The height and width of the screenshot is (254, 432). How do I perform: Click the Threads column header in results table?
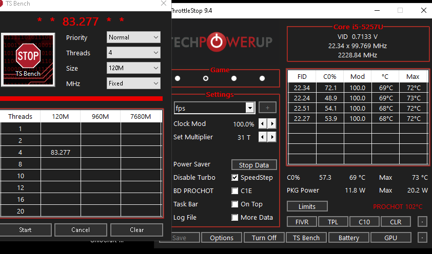pos(20,117)
